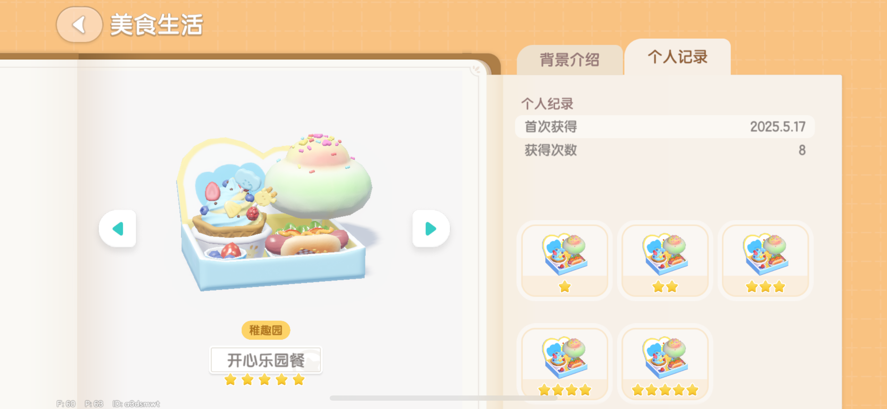Click the 首次获得 record row
This screenshot has width=887, height=409.
(x=665, y=127)
